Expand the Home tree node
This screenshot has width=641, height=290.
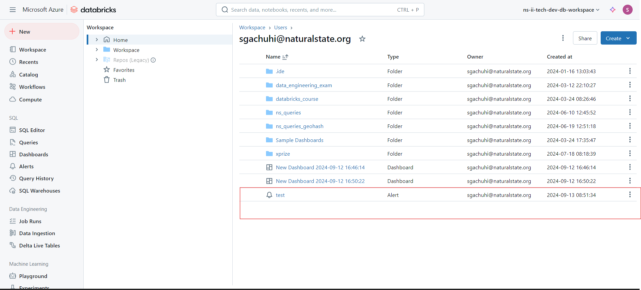[x=97, y=40]
